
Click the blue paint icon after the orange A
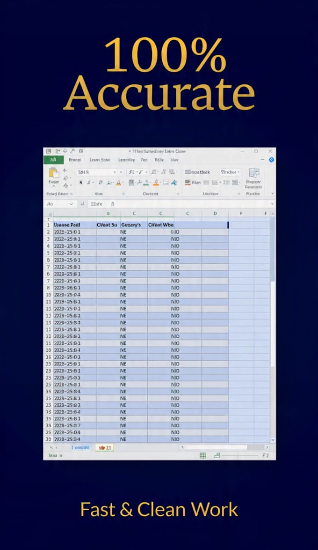(174, 182)
